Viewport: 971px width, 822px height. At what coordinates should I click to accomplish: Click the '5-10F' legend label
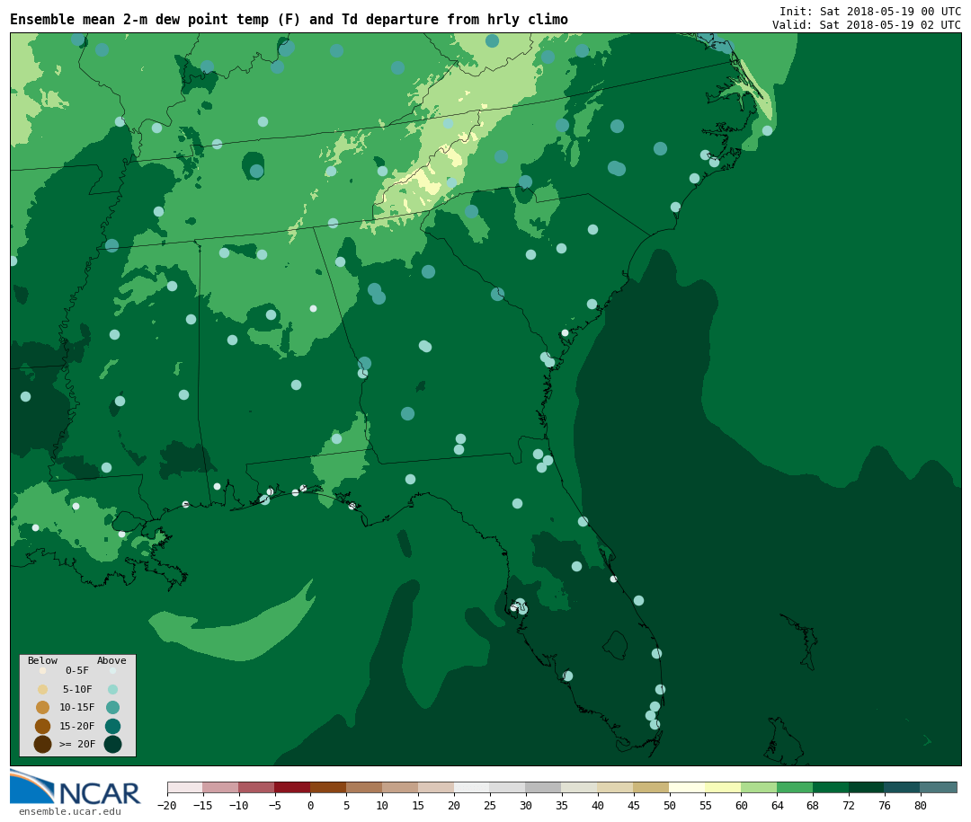tap(77, 689)
